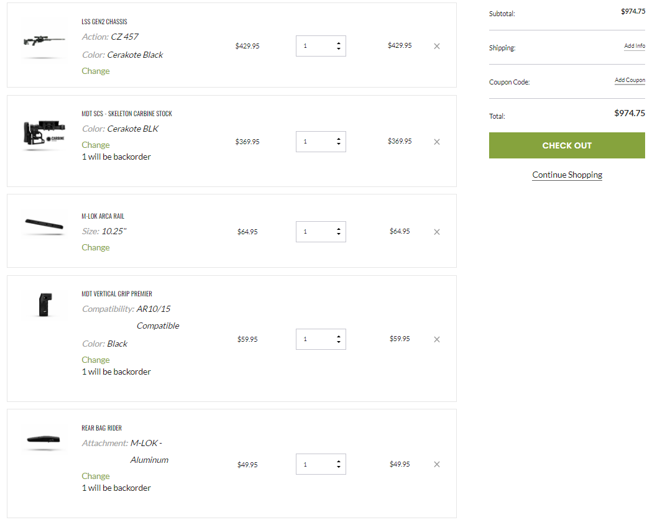Select the $429.95 unit price text
Viewport: 665px width, 525px height.
(247, 46)
